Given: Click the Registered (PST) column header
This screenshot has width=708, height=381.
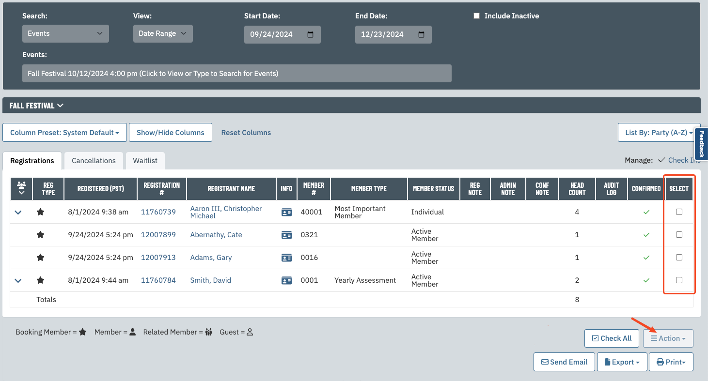Looking at the screenshot, I should [x=101, y=188].
